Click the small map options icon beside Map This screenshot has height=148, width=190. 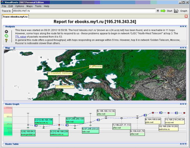tap(14, 48)
